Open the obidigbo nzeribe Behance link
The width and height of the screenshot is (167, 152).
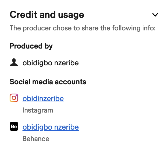(x=51, y=127)
